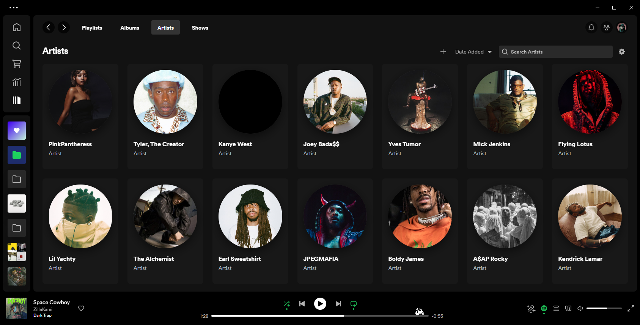Toggle repeat mode
The height and width of the screenshot is (325, 640).
click(x=354, y=304)
